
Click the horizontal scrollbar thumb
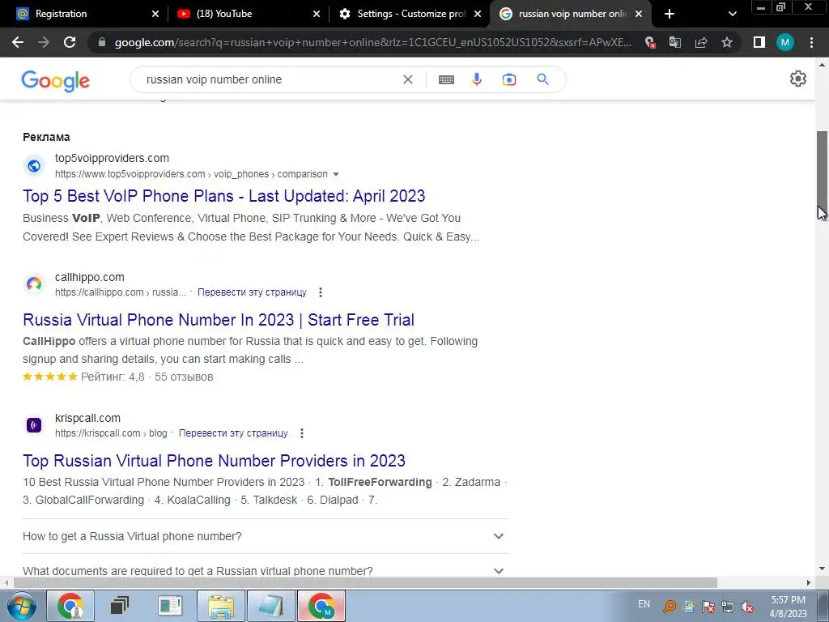(365, 582)
